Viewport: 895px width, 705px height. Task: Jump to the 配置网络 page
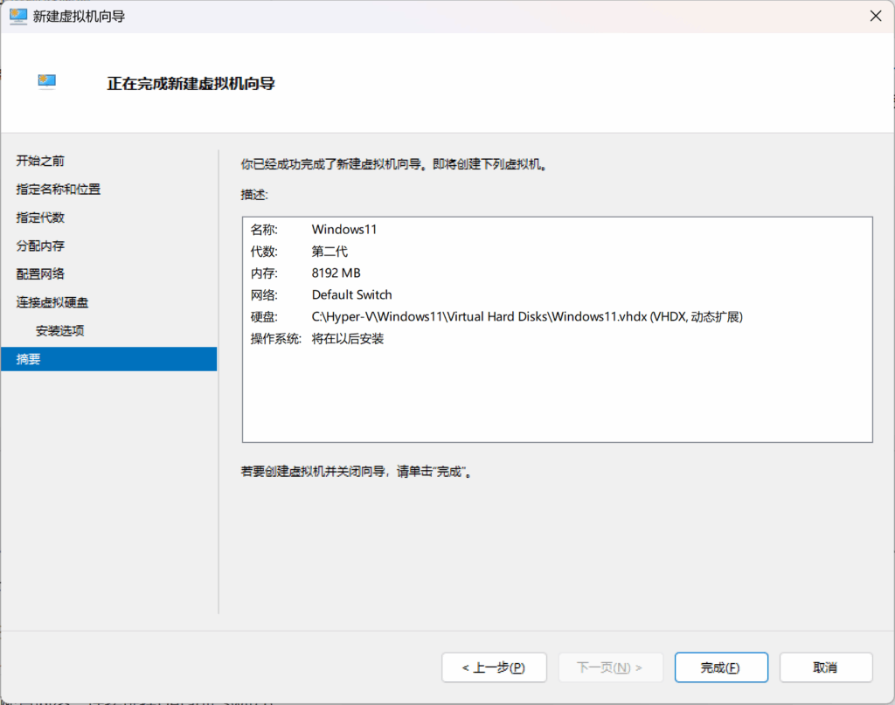coord(40,273)
